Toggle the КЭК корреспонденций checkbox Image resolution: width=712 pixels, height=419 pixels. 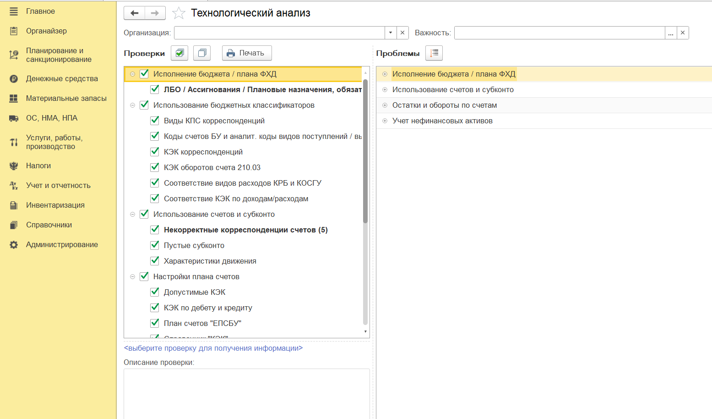(x=155, y=152)
